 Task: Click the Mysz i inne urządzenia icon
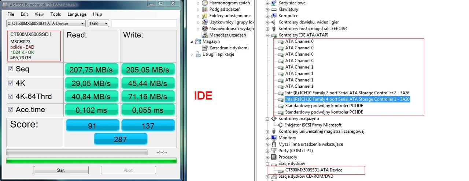pyautogui.click(x=274, y=144)
